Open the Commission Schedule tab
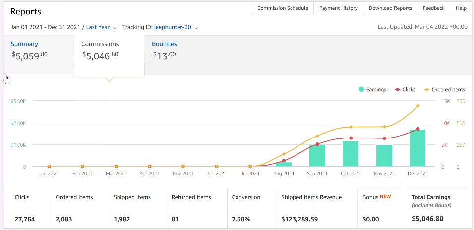The image size is (474, 230). tap(283, 8)
